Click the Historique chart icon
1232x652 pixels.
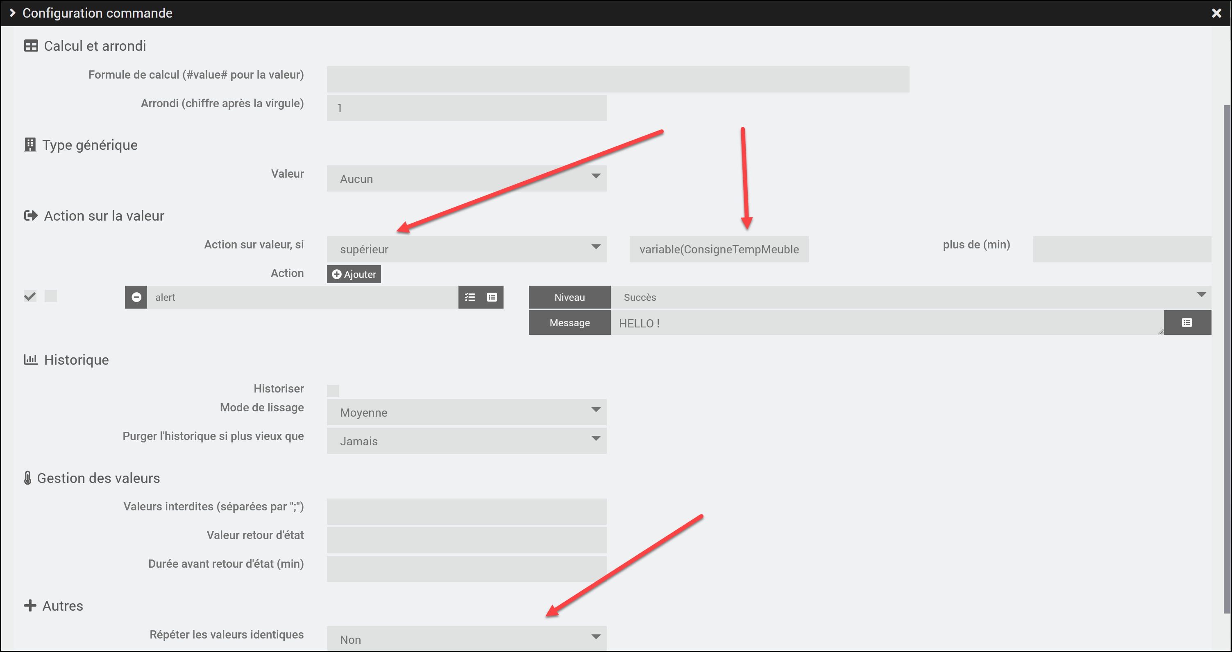(x=30, y=360)
